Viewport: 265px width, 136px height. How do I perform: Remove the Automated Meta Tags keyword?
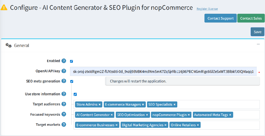click(x=230, y=115)
